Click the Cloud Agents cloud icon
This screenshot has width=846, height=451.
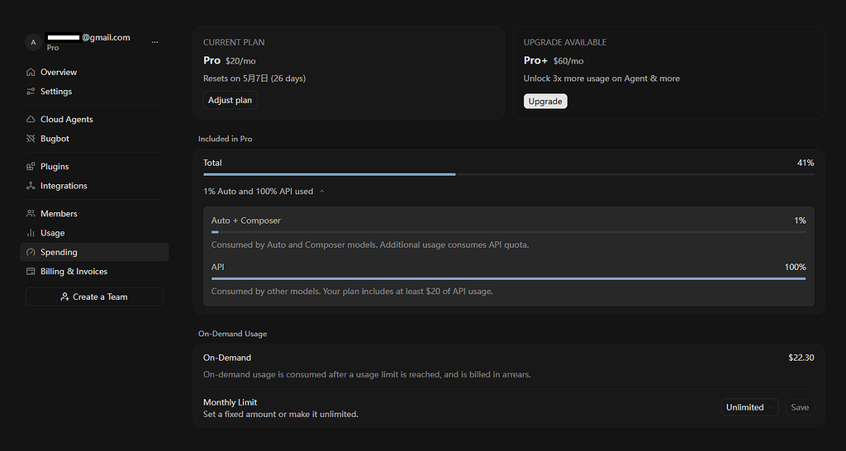pyautogui.click(x=31, y=120)
